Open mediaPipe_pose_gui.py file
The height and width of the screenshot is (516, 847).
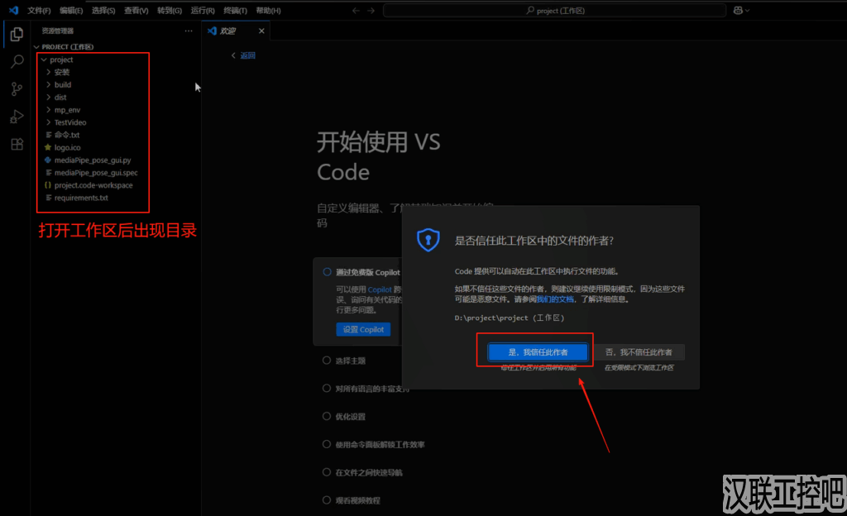[93, 160]
